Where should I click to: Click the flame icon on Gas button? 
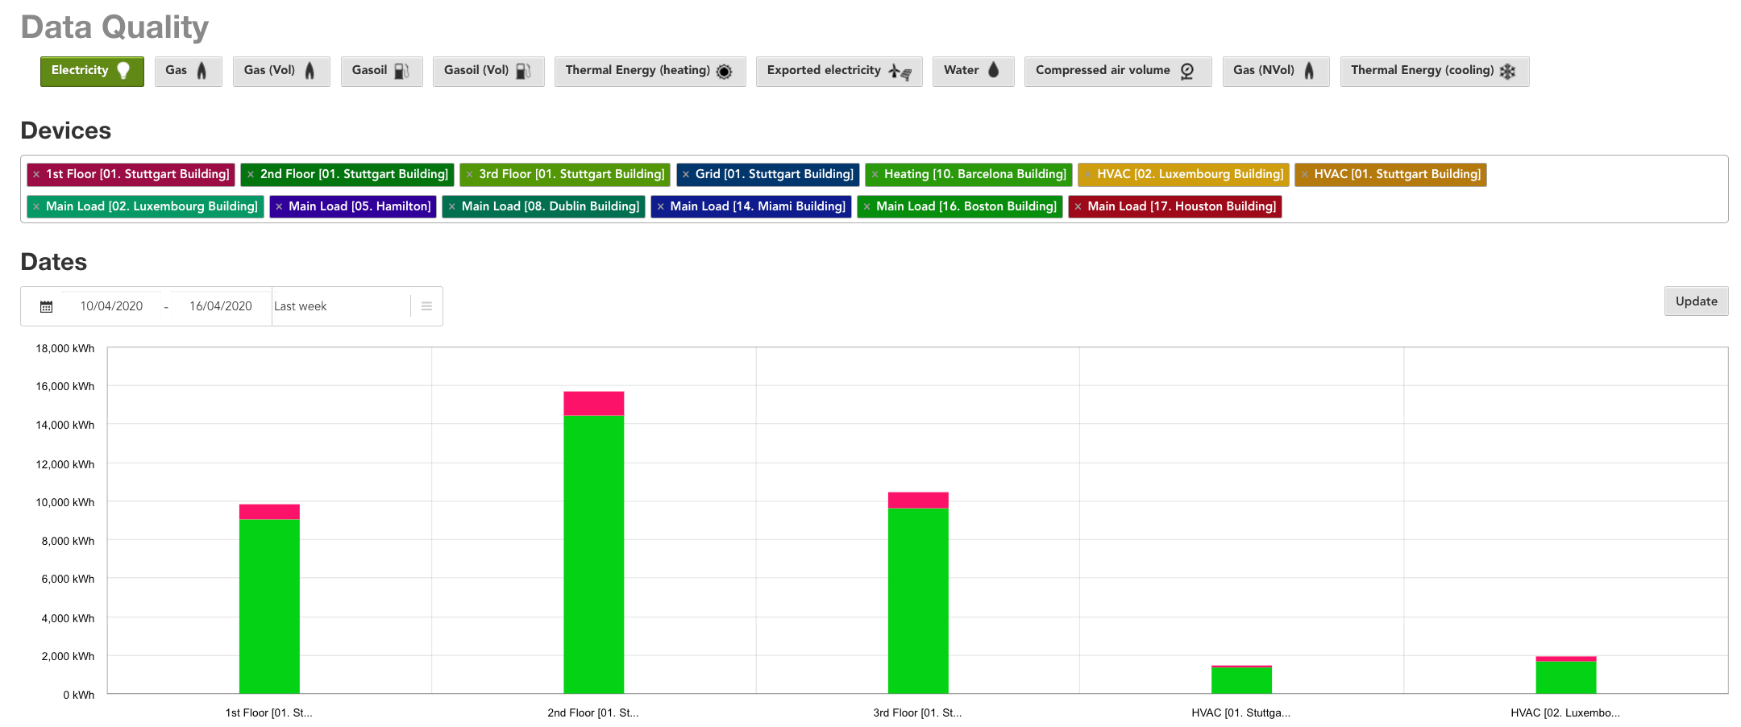[203, 71]
